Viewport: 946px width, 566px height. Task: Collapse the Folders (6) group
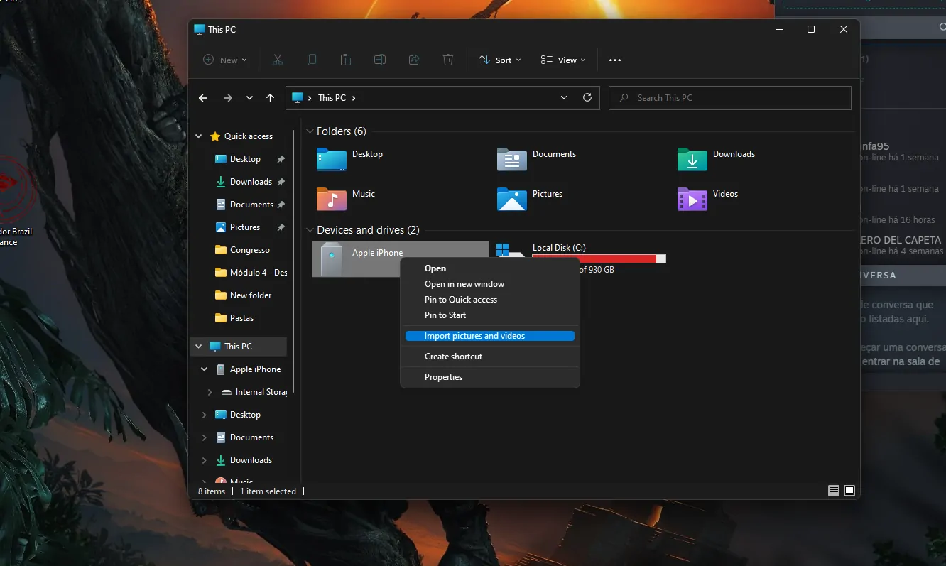pos(310,131)
